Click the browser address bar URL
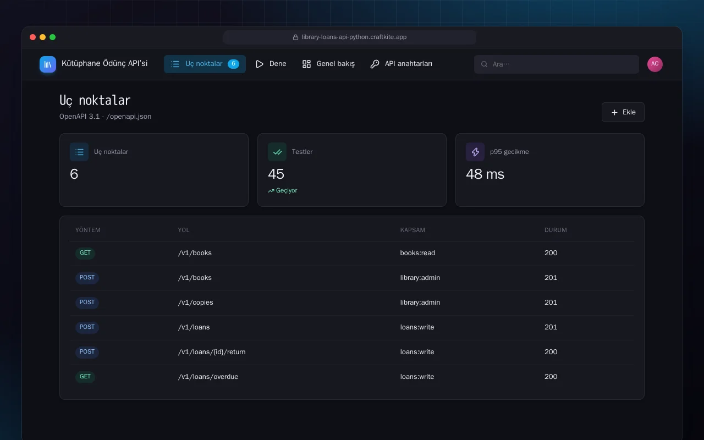The width and height of the screenshot is (704, 440). coord(354,37)
